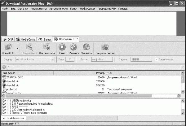Open the Закачки menu
The height and width of the screenshot is (126, 186).
click(x=23, y=9)
